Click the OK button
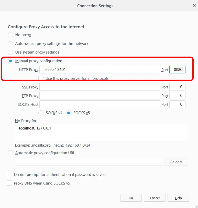 click(x=131, y=198)
